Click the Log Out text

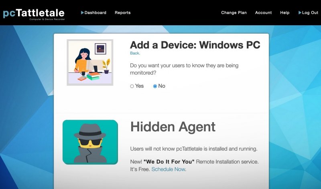click(310, 12)
